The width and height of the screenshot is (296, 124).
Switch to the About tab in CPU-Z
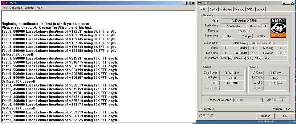pyautogui.click(x=261, y=9)
